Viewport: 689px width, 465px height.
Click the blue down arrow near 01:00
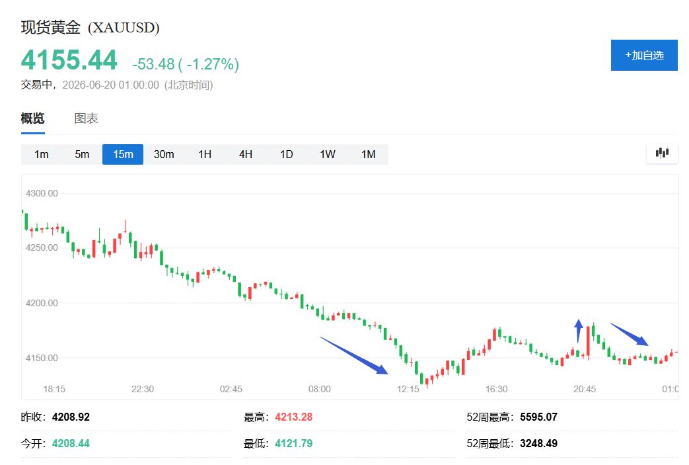[x=630, y=334]
